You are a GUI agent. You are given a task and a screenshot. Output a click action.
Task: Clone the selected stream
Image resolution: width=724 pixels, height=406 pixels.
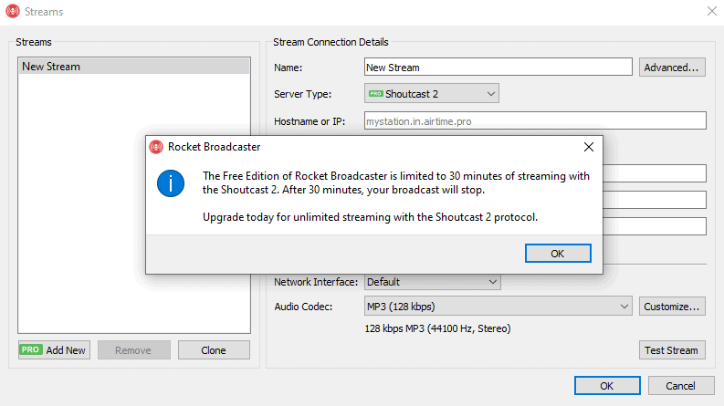coord(214,350)
